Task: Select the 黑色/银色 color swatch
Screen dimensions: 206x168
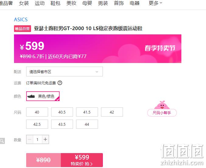Action: tap(43, 96)
